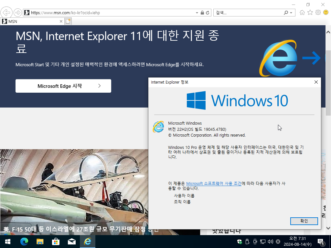Go to the Home page icon
The width and height of the screenshot is (331, 248).
(302, 13)
